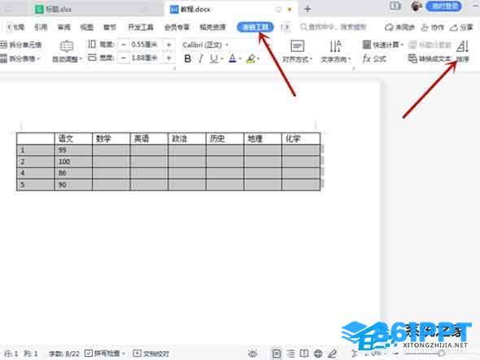This screenshot has width=480, height=360.
Task: Open the auto-fit (自动调整) tool
Action: click(67, 51)
